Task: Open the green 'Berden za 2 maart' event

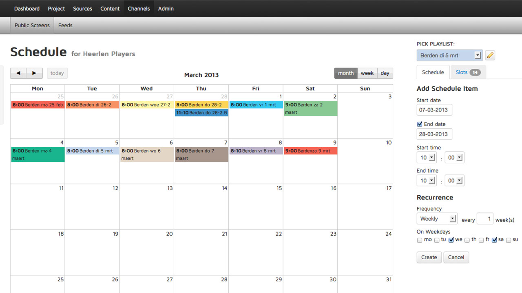Action: [x=310, y=108]
